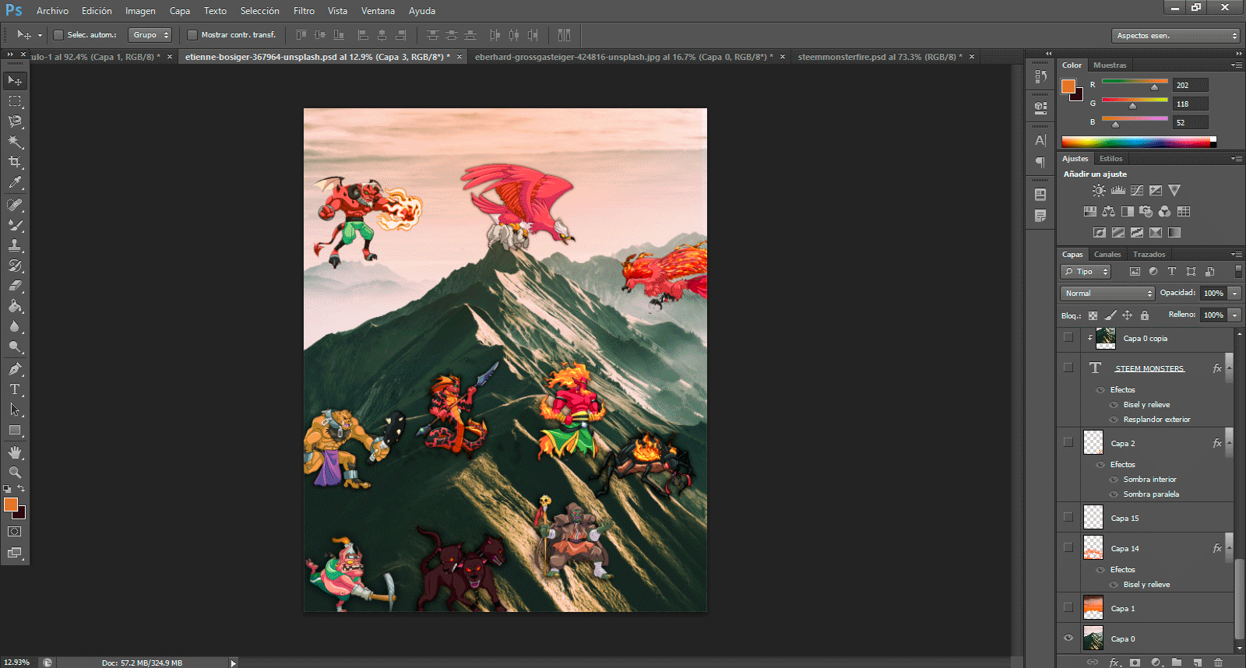Image resolution: width=1246 pixels, height=668 pixels.
Task: Switch to the Canales tab
Action: (x=1107, y=255)
